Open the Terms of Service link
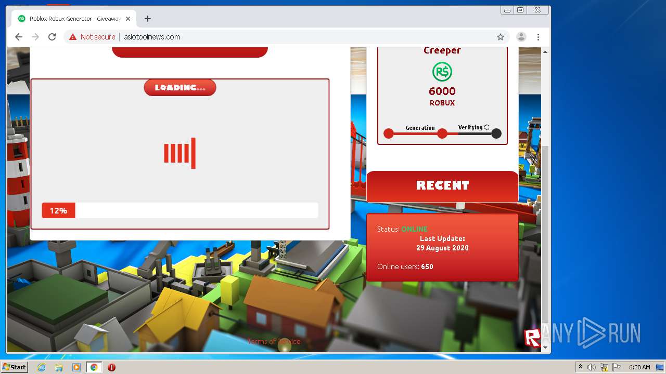The height and width of the screenshot is (374, 666). (x=274, y=341)
